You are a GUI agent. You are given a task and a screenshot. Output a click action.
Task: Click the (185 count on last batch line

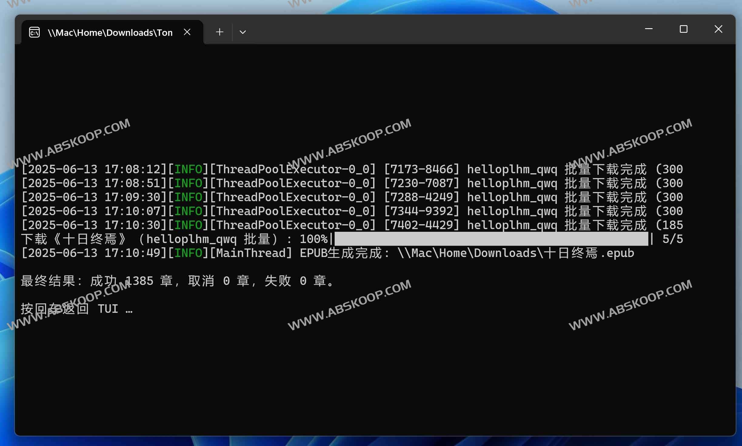pyautogui.click(x=669, y=225)
